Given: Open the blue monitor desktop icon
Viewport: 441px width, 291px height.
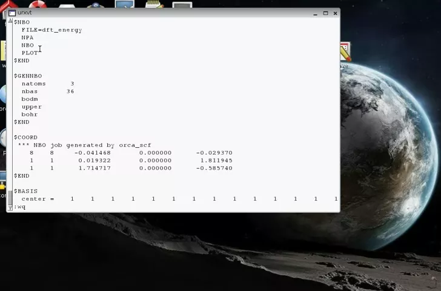Looking at the screenshot, I should click(124, 4).
